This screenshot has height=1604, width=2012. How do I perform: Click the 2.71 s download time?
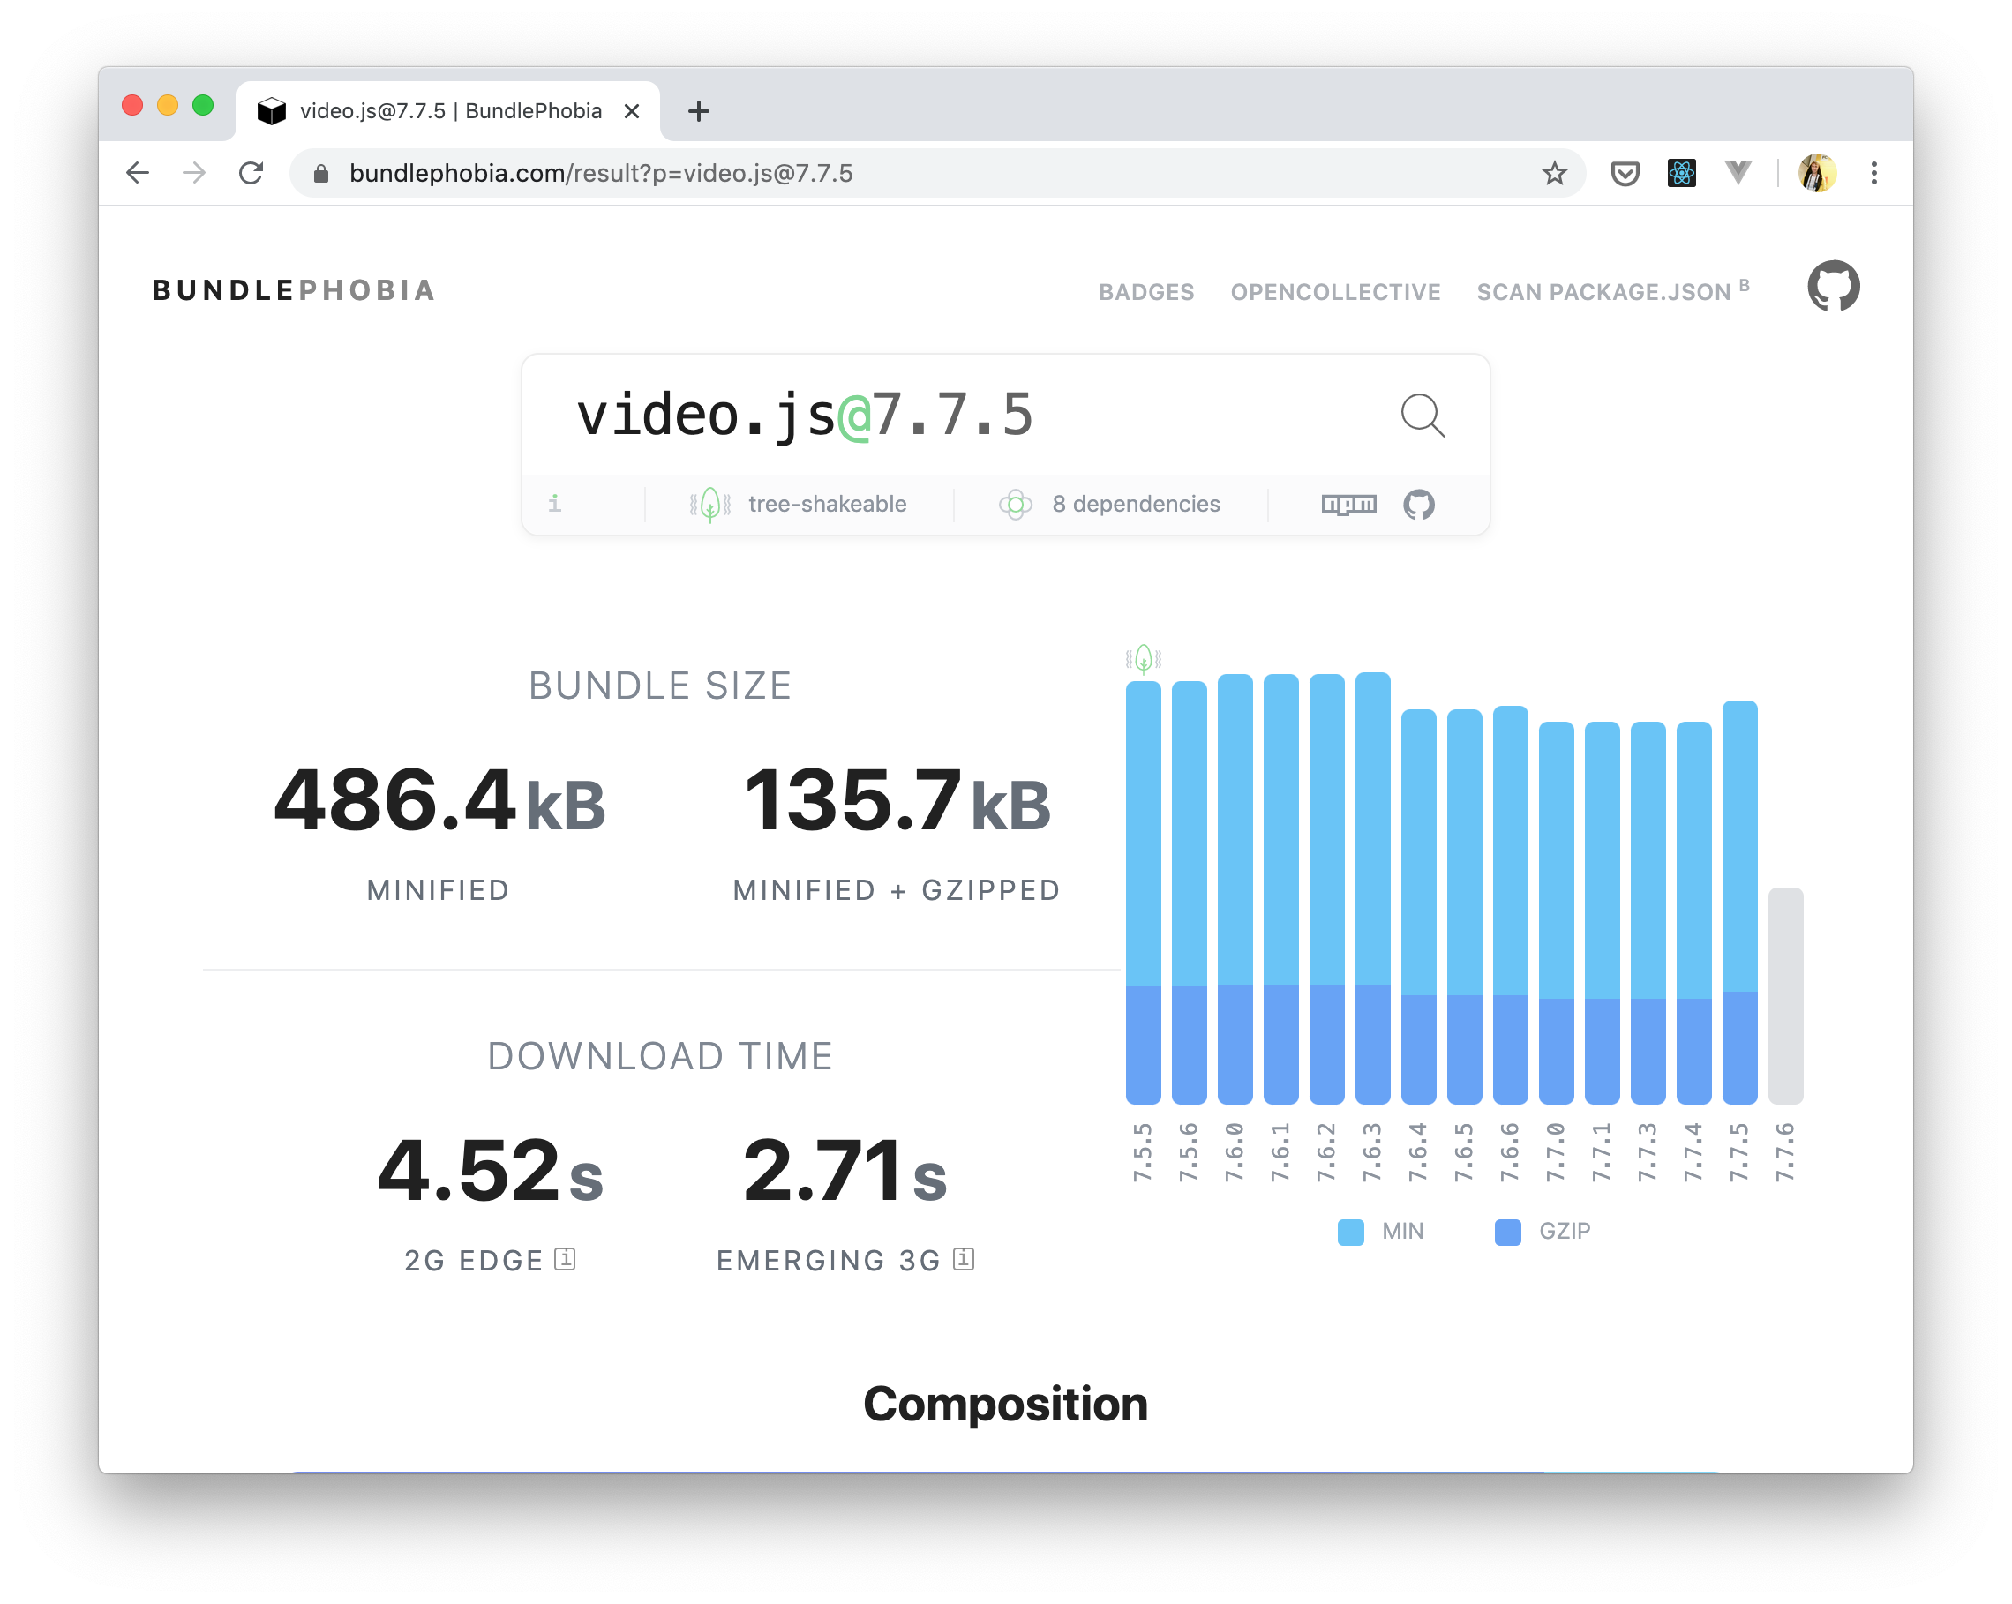coord(845,1171)
